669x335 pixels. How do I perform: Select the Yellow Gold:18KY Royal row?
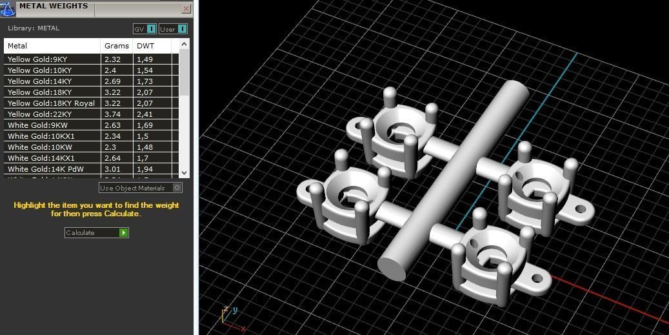point(92,103)
